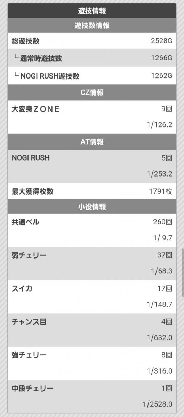Click the チャンス目 4回 row
Viewport: 184px width, 417px height.
(x=92, y=330)
